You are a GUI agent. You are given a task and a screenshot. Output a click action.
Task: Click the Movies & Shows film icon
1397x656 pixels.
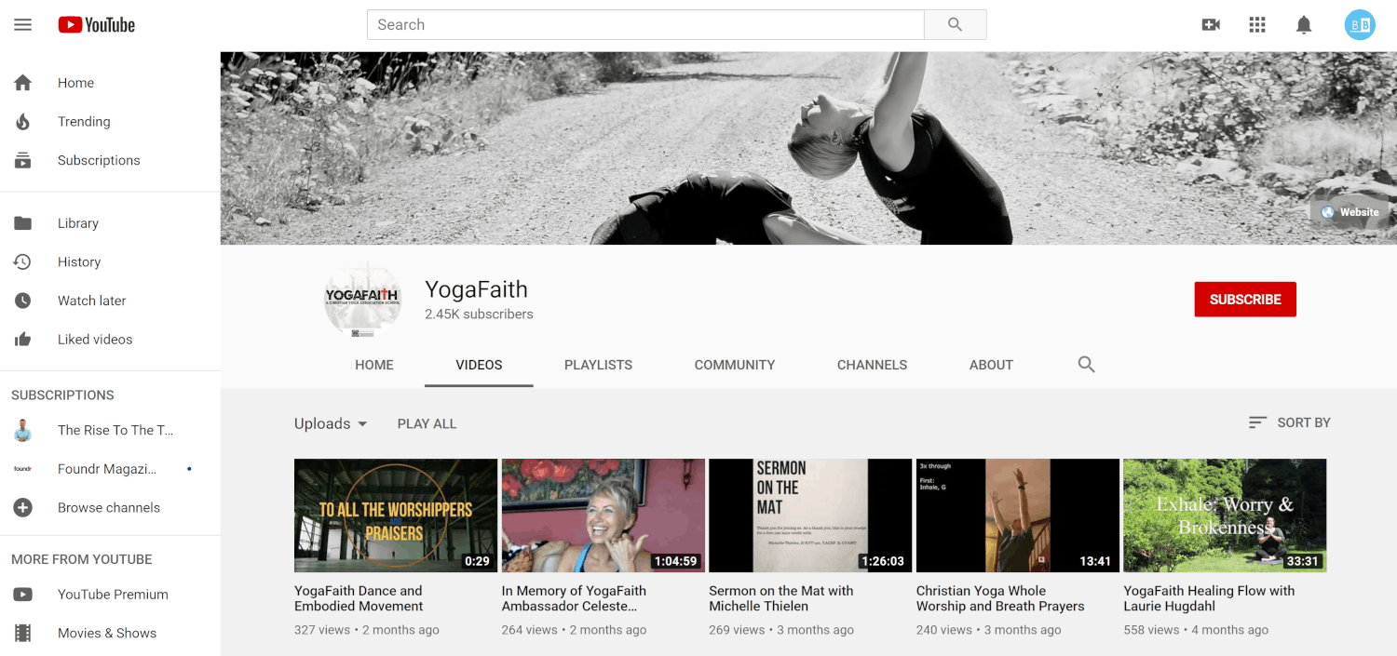23,634
